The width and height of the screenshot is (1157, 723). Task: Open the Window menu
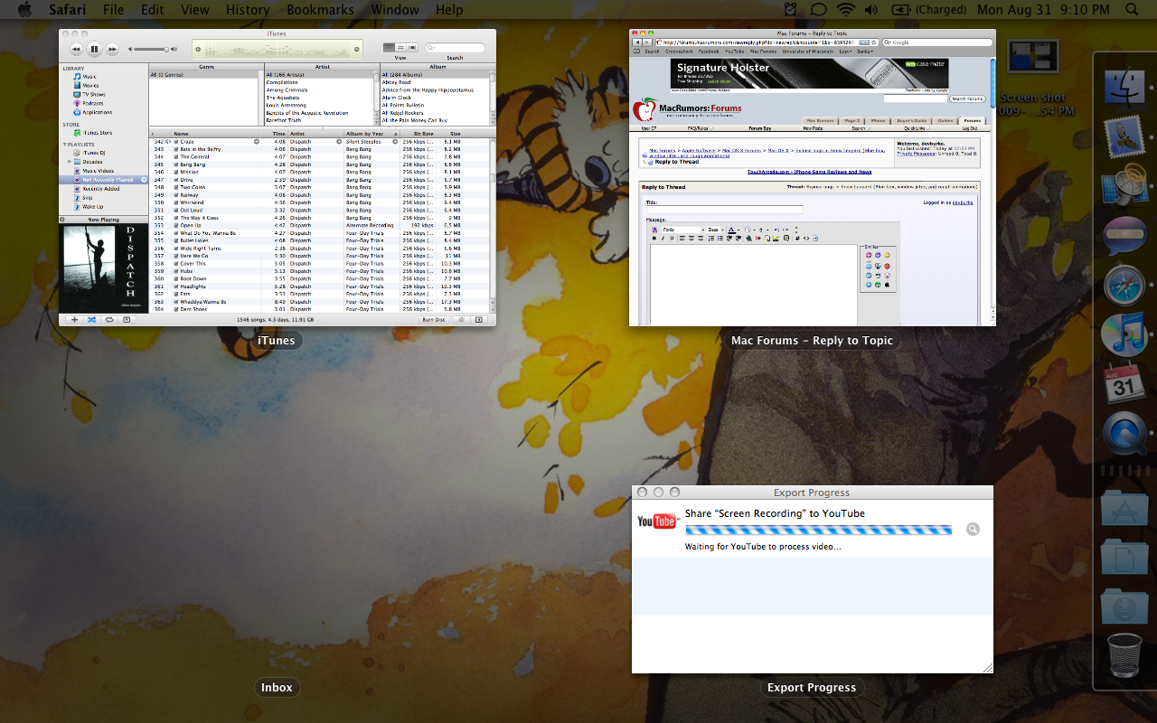tap(395, 10)
